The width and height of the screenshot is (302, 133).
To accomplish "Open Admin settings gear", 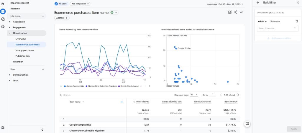I will click(x=3, y=128).
